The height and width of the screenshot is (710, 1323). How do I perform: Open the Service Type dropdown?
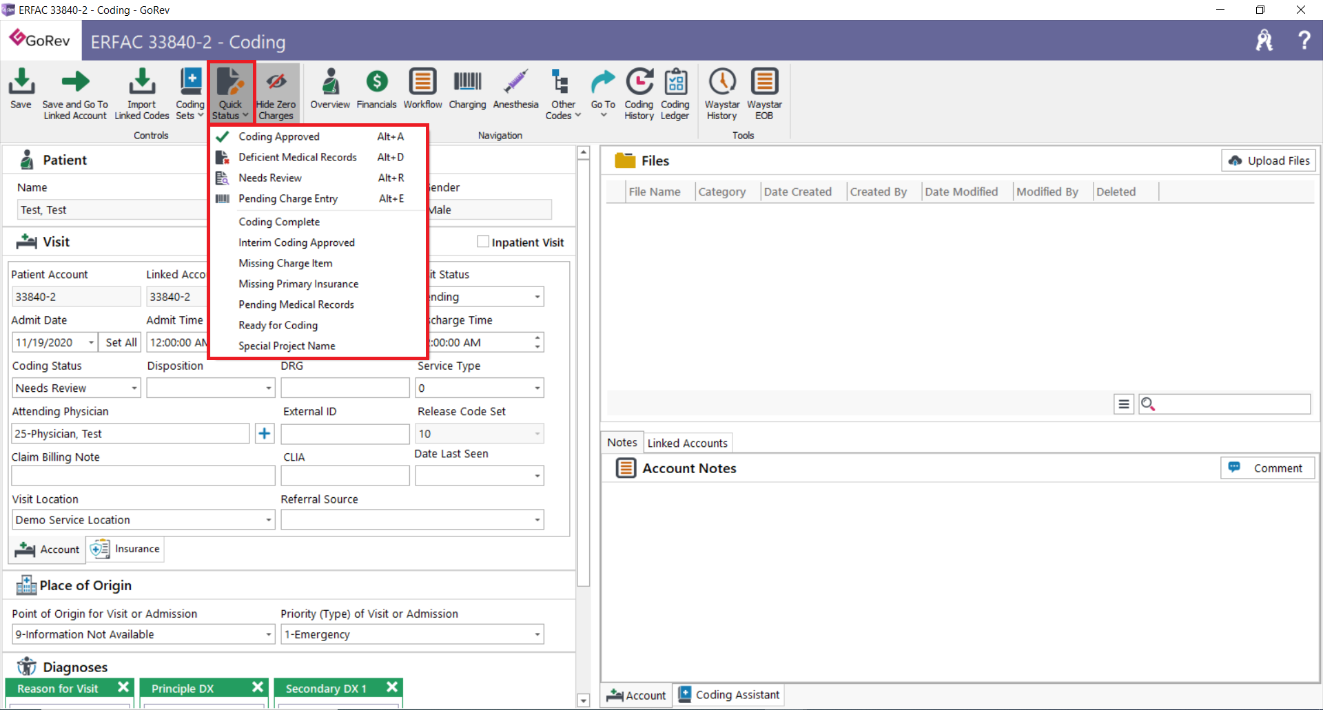pyautogui.click(x=537, y=388)
